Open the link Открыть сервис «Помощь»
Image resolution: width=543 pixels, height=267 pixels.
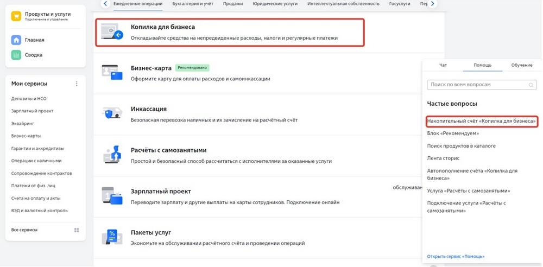point(456,257)
